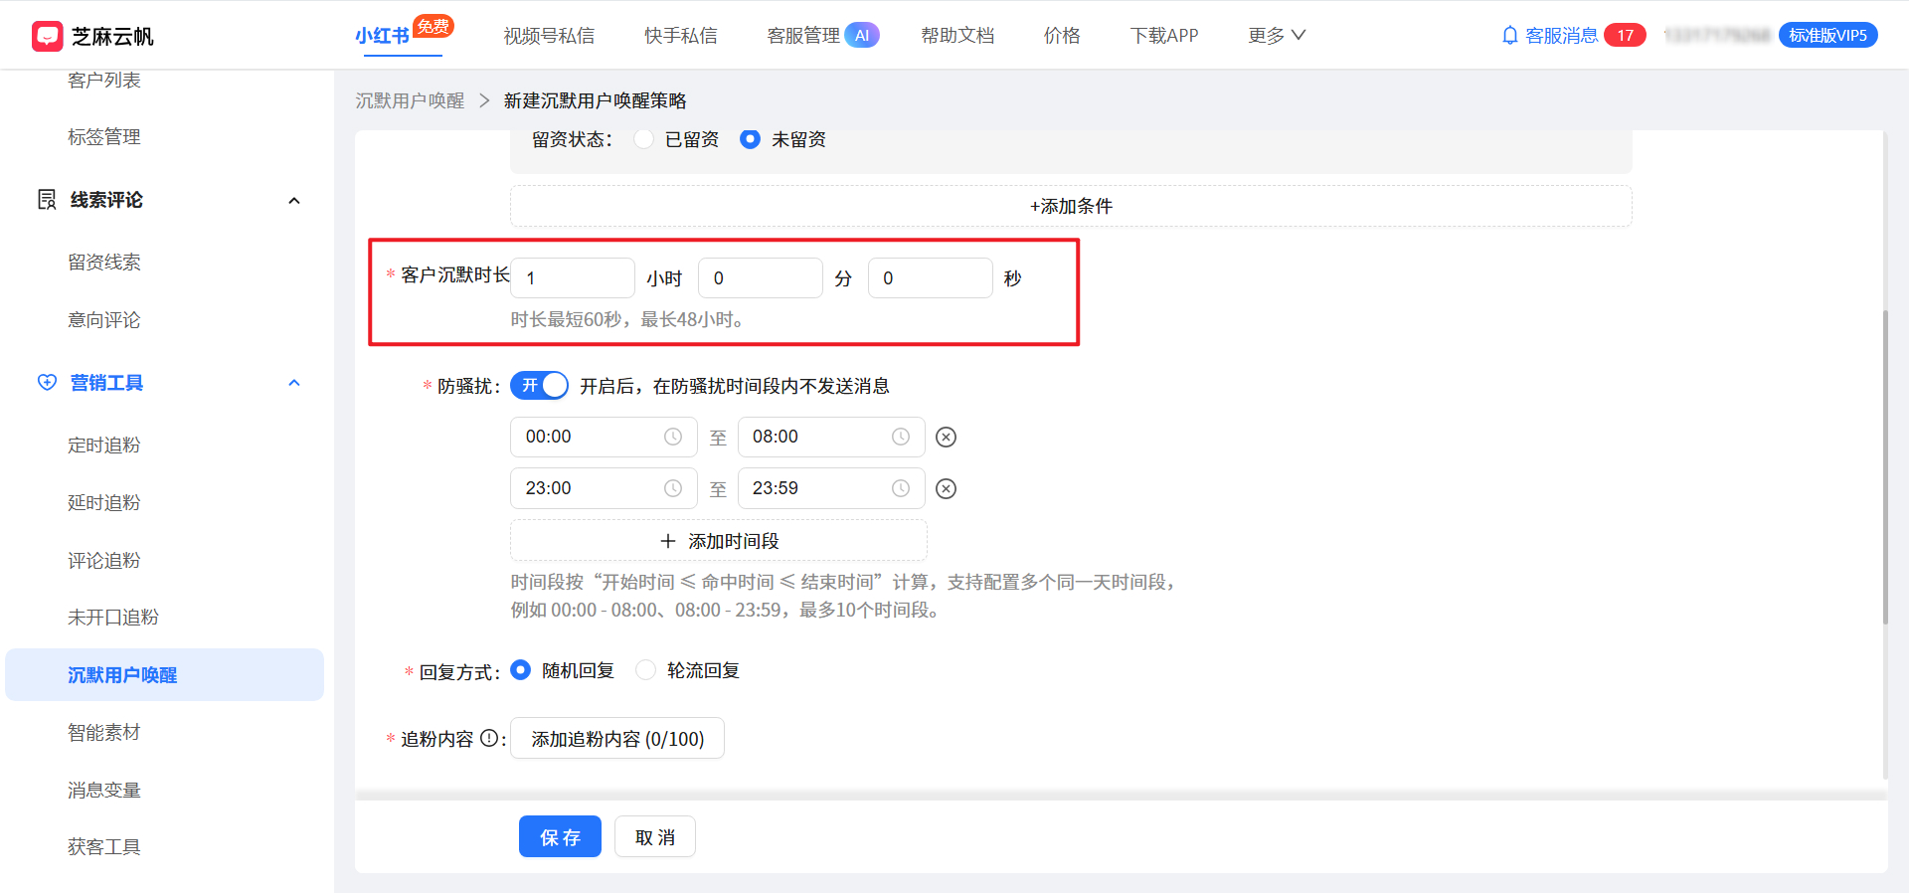The image size is (1909, 893).
Task: Switch to 视频号私信 tab
Action: 549,36
